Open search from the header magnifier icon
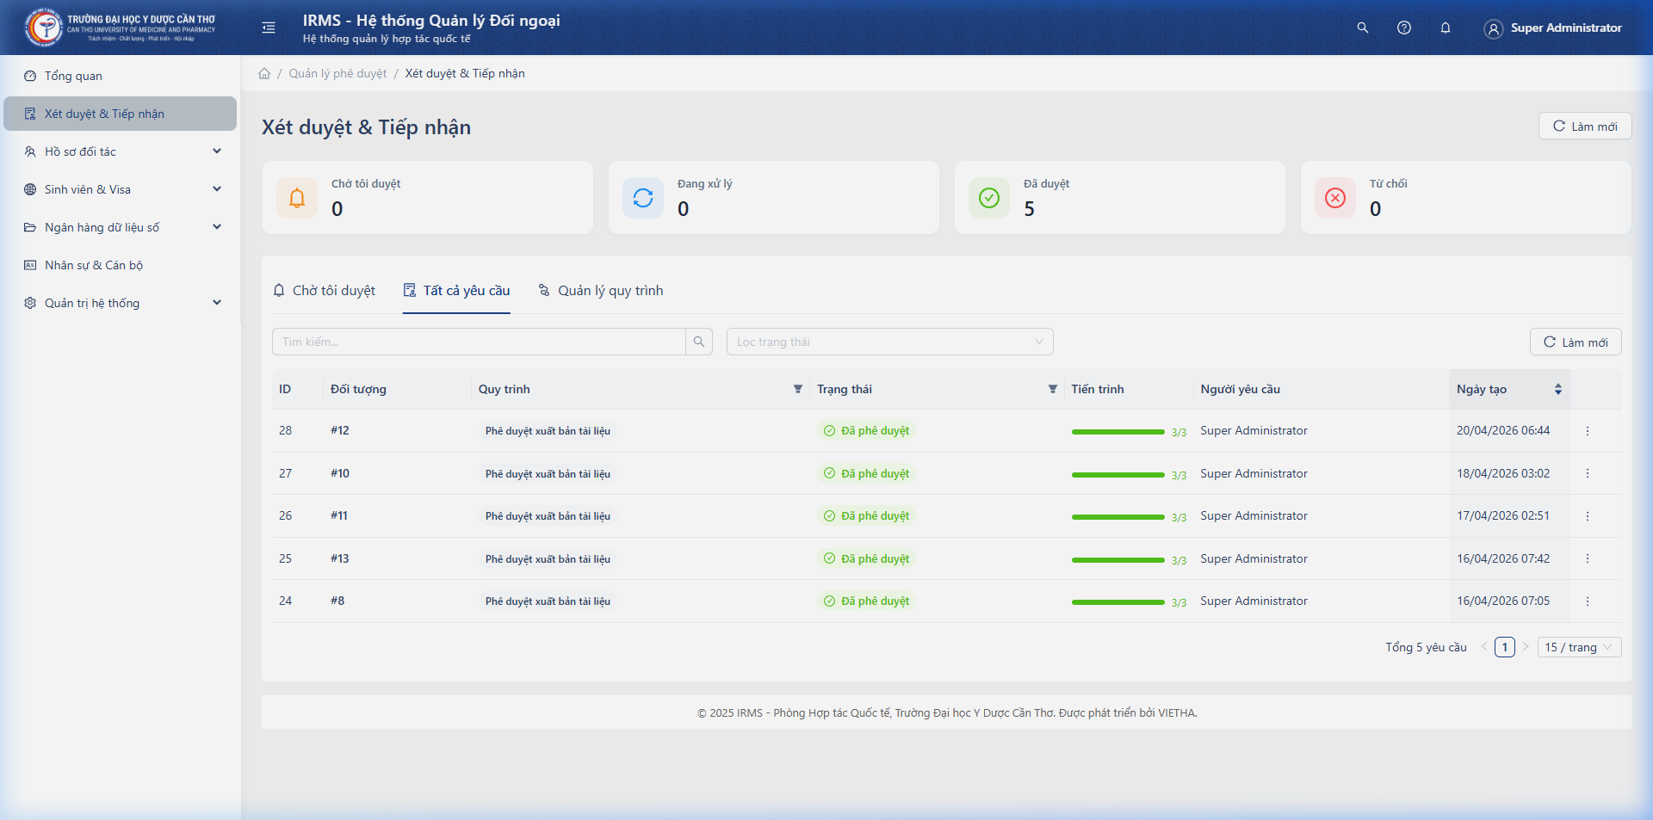 coord(1362,28)
